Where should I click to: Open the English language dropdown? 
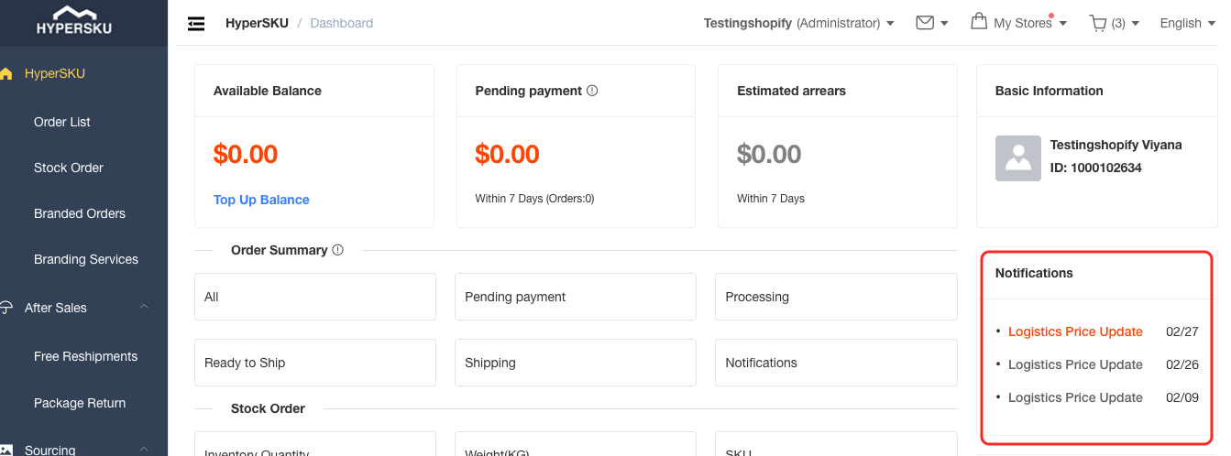1189,23
